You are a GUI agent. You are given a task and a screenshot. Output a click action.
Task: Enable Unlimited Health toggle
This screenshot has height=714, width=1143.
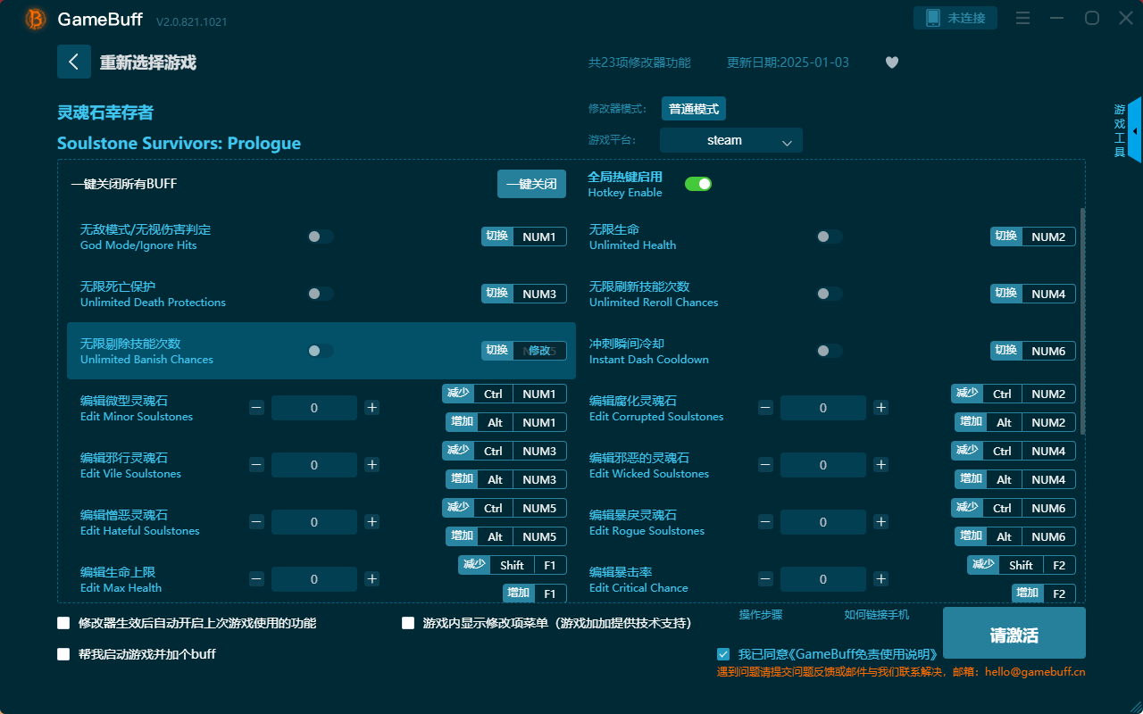(830, 237)
